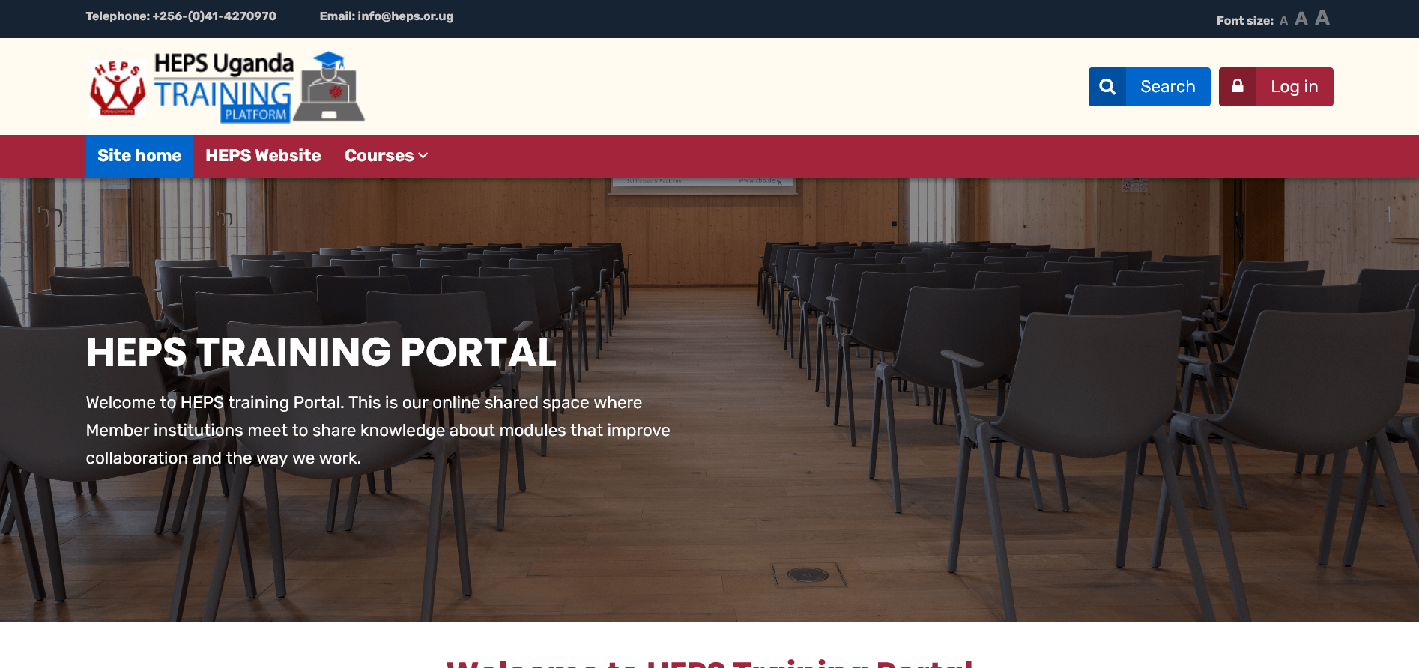Click the Log in button label
The width and height of the screenshot is (1419, 668).
tap(1295, 87)
